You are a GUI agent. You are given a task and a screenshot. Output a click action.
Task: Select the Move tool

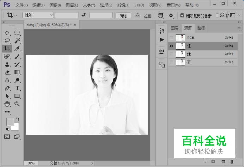(x=7, y=33)
